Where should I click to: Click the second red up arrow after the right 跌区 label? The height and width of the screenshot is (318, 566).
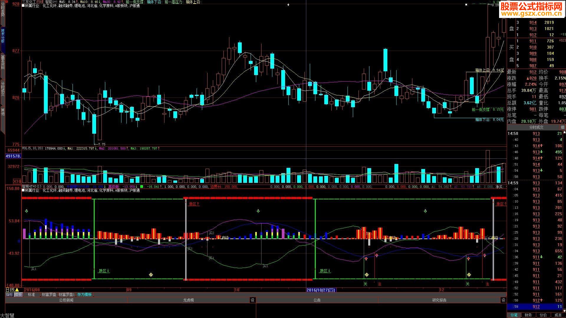(x=376, y=255)
